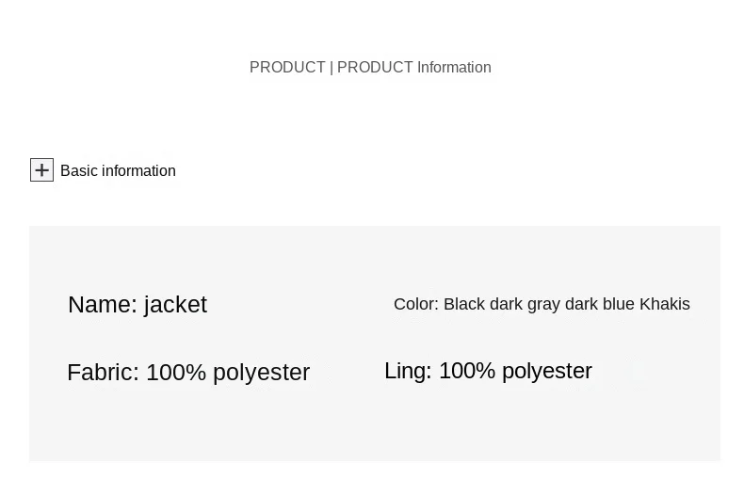Click "polyester" in the Fabric line
The height and width of the screenshot is (479, 744).
point(261,373)
